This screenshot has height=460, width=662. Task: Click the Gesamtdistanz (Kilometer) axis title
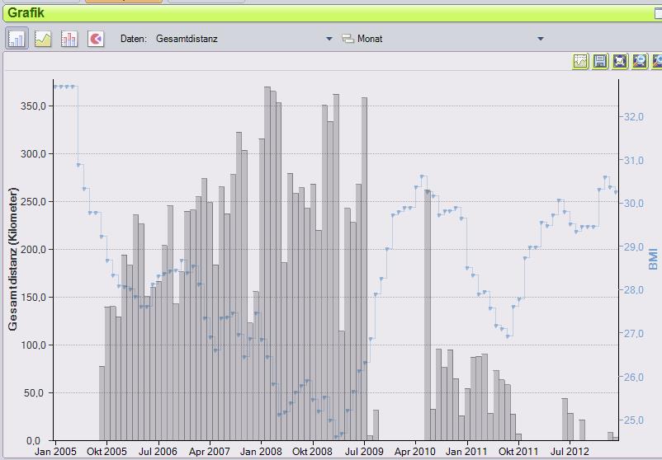13,259
